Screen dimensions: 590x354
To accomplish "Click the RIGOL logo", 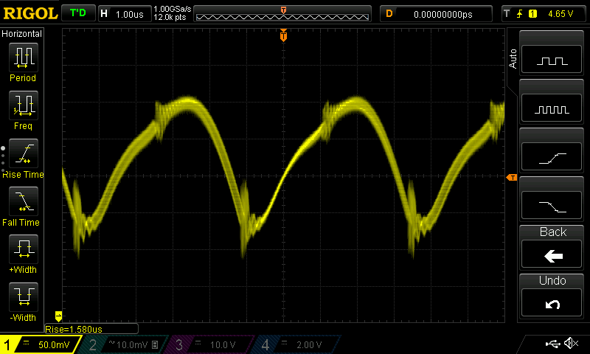I will point(30,13).
